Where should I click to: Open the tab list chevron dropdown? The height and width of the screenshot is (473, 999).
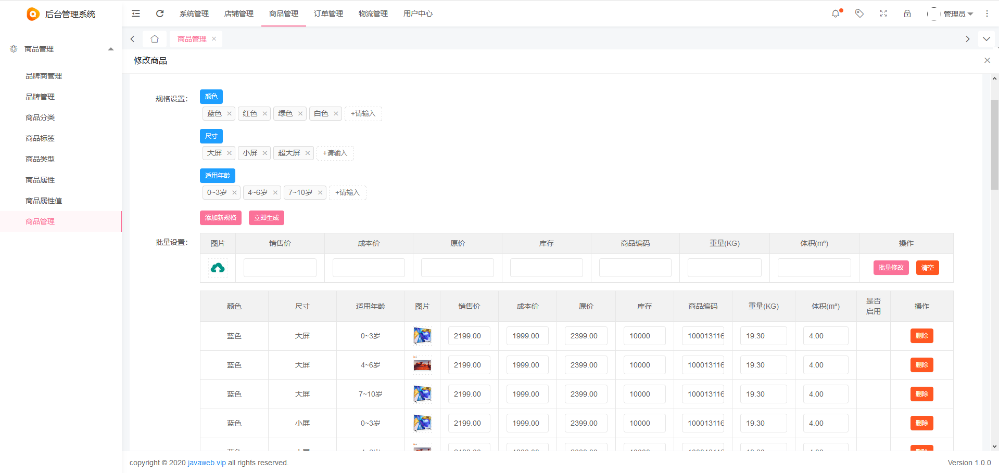(x=986, y=38)
